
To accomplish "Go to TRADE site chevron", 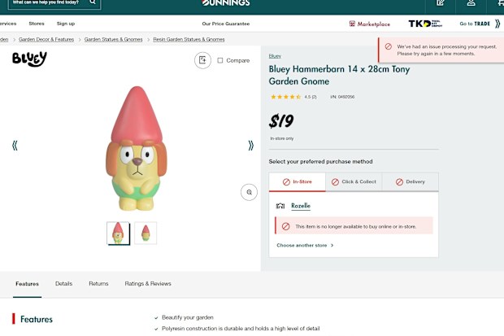I will (497, 24).
